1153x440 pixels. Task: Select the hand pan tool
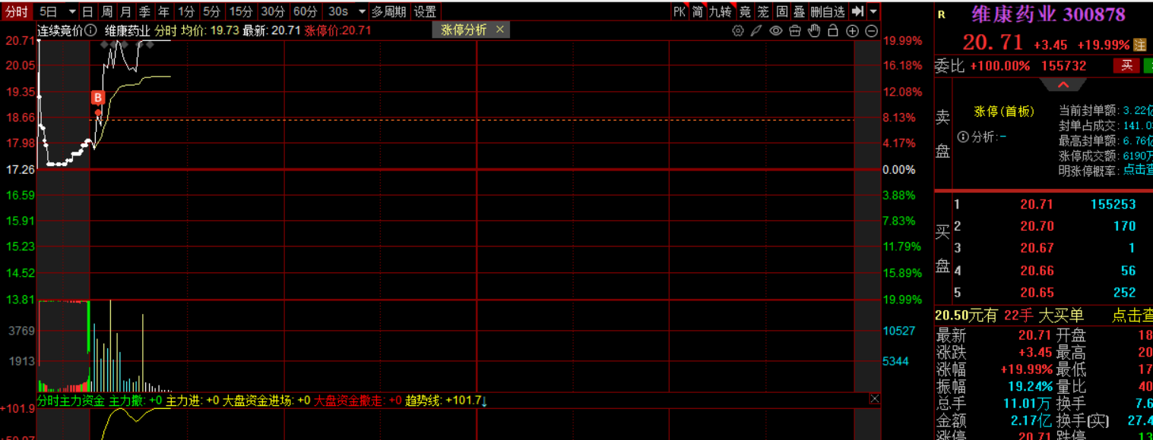(x=814, y=30)
